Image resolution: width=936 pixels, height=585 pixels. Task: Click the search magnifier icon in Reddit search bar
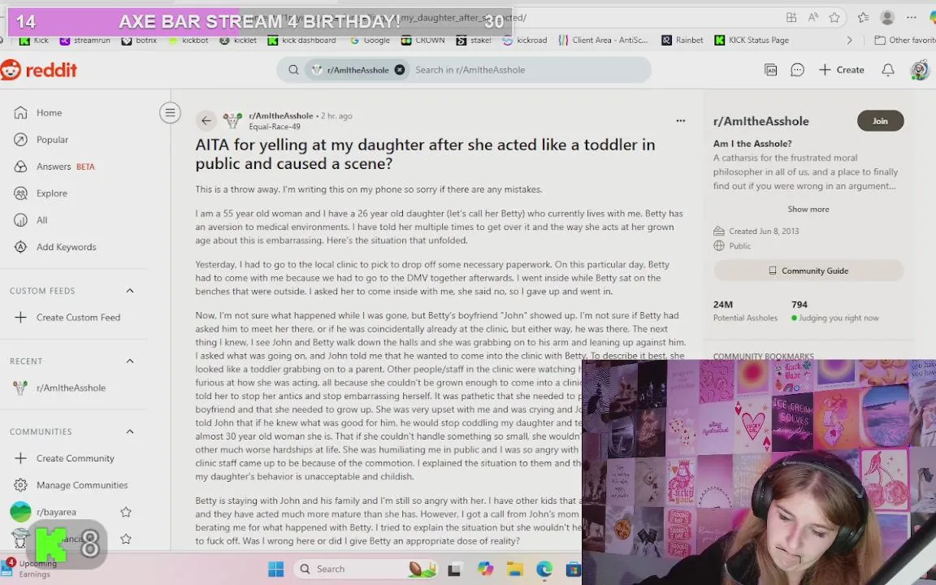pyautogui.click(x=293, y=70)
